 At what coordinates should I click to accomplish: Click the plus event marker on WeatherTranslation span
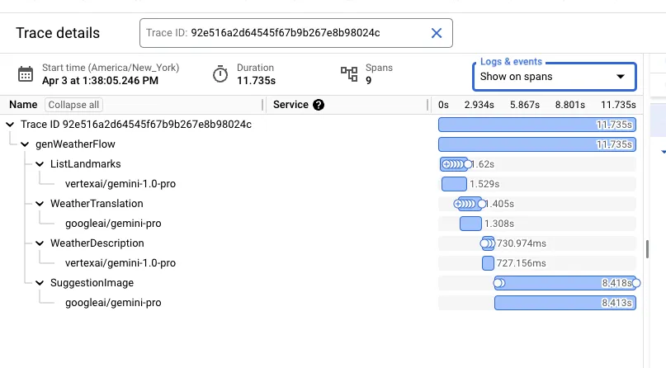pyautogui.click(x=459, y=204)
